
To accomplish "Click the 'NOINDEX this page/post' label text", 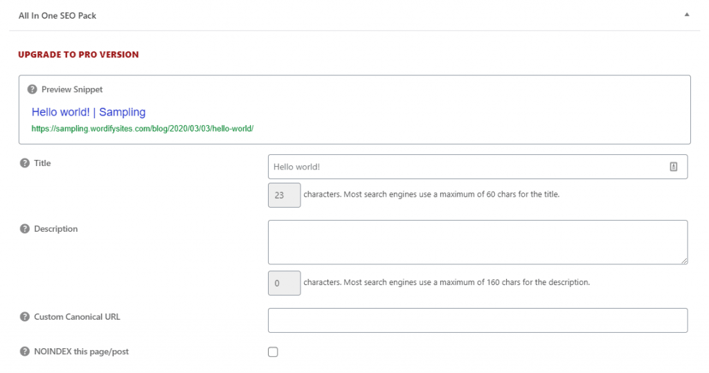I will coord(81,352).
